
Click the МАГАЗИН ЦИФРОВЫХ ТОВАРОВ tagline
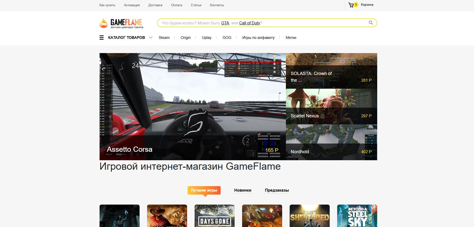pyautogui.click(x=127, y=27)
